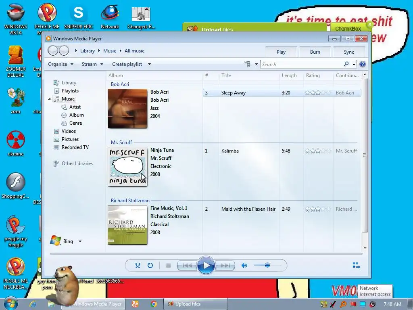Click the Bing online store logo
Image resolution: width=413 pixels, height=310 pixels.
(x=56, y=241)
